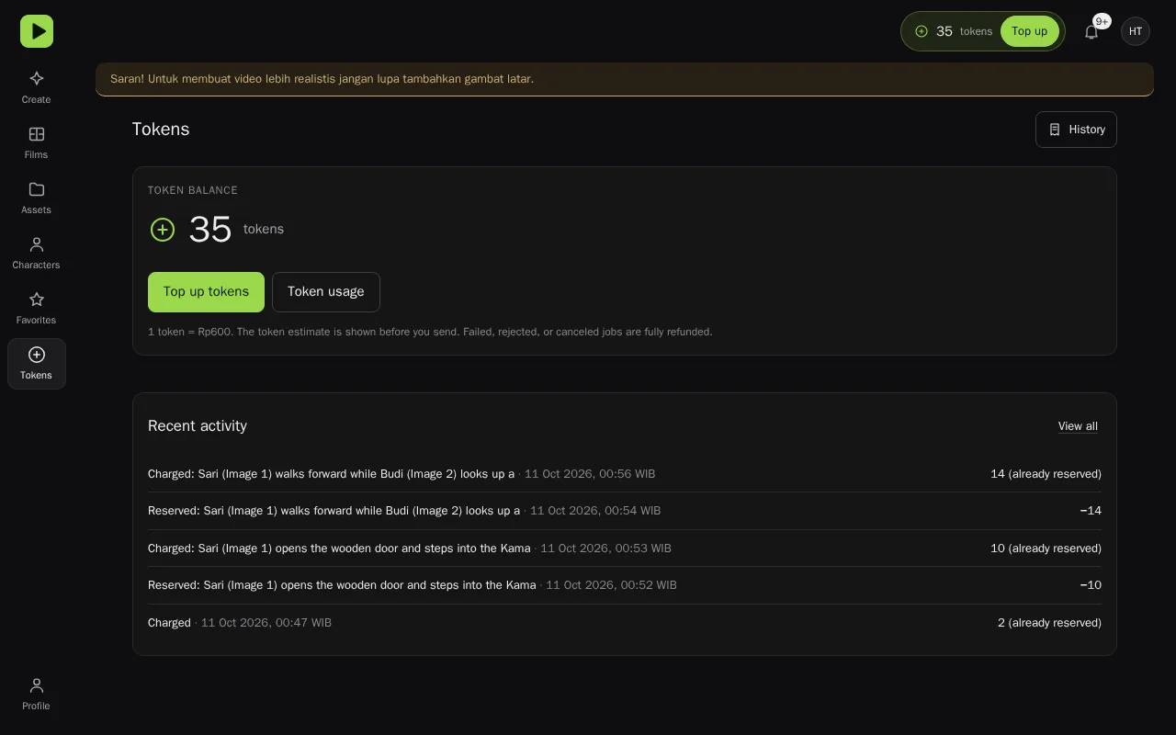
Task: Click the TOKEN BALANCE label
Action: (x=193, y=190)
